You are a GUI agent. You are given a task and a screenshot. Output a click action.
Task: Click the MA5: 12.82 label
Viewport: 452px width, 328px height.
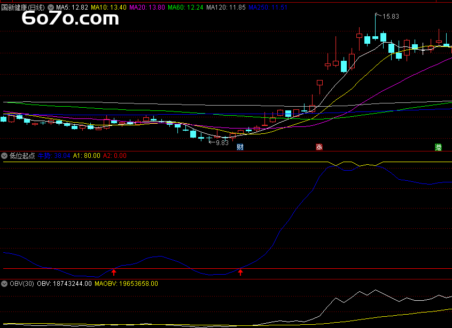pyautogui.click(x=72, y=7)
